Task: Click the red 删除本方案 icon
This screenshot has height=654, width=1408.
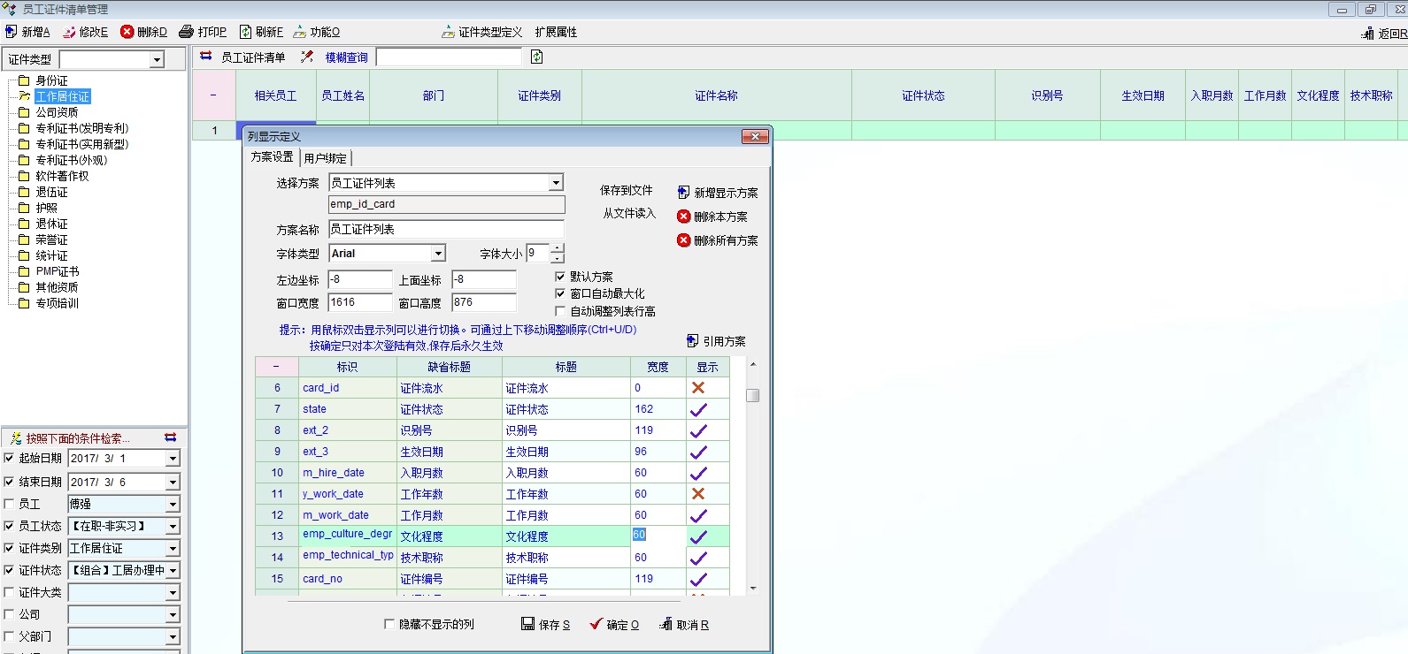Action: point(683,217)
